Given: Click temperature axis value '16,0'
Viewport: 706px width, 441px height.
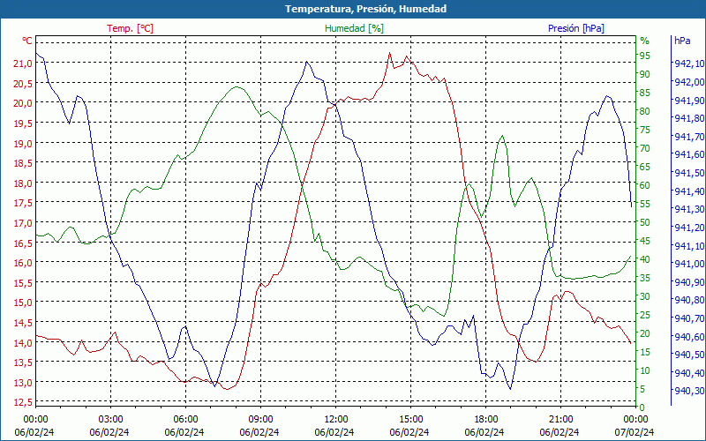Looking at the screenshot, I should click(x=23, y=263).
